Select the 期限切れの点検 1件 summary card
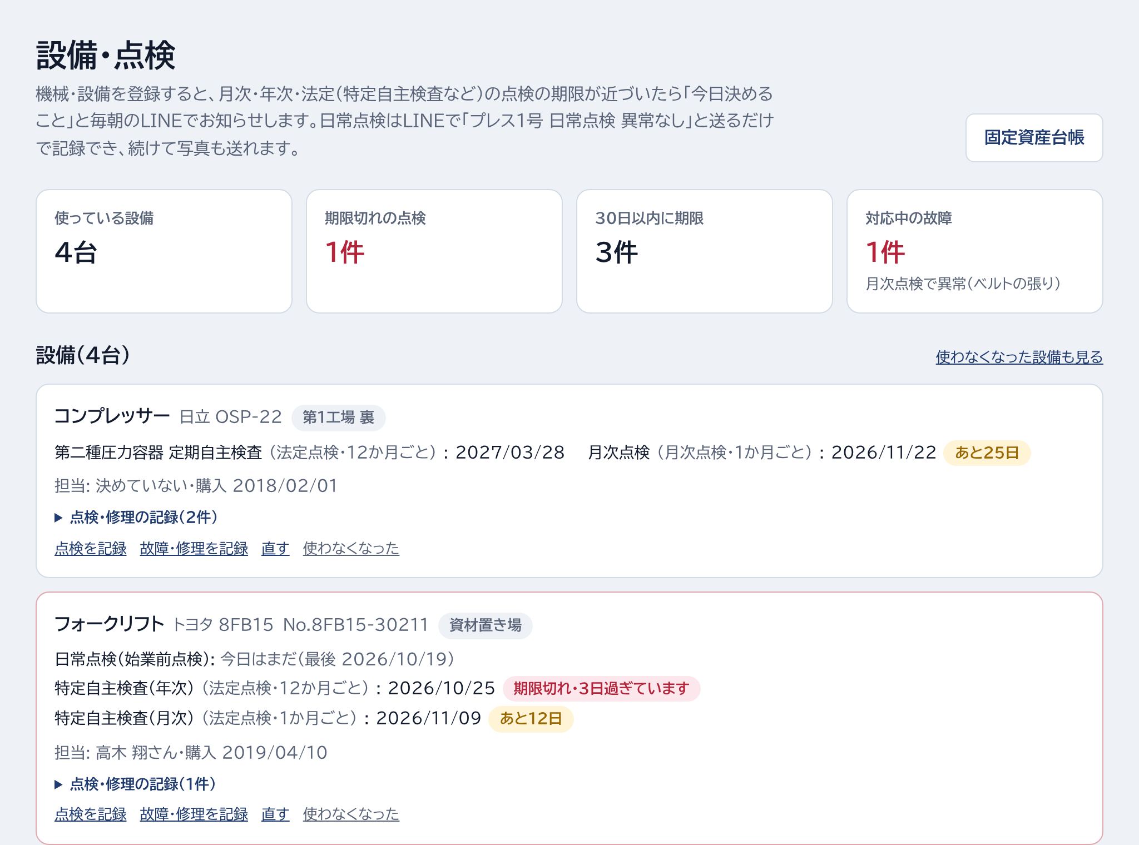The image size is (1139, 845). (x=434, y=251)
